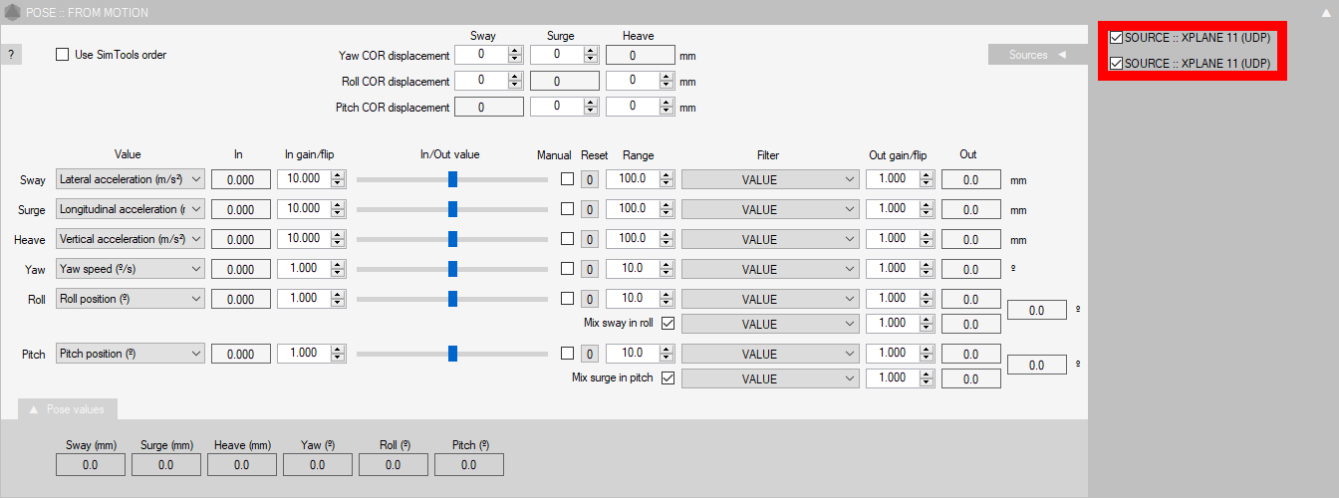The image size is (1339, 498).
Task: Toggle the Manual checkbox for Yaw
Action: pos(567,269)
